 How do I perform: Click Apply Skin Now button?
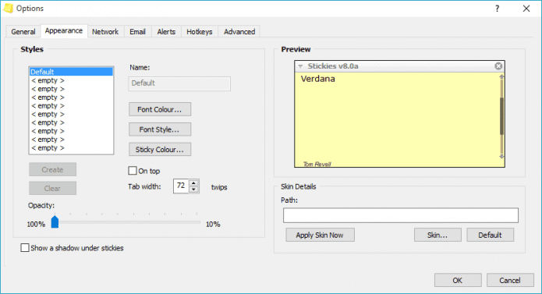320,235
